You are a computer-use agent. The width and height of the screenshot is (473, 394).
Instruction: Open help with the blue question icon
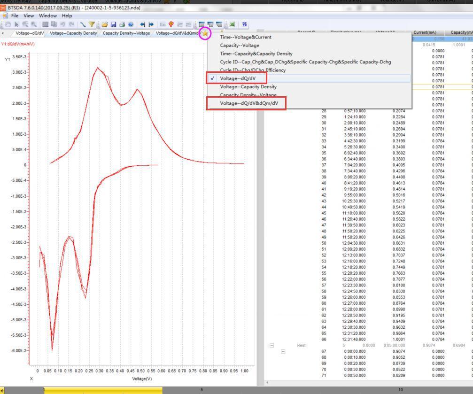point(131,24)
